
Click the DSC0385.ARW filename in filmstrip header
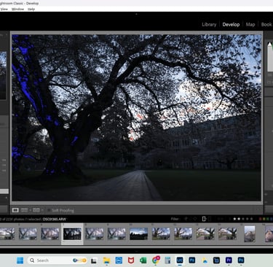pyautogui.click(x=54, y=219)
